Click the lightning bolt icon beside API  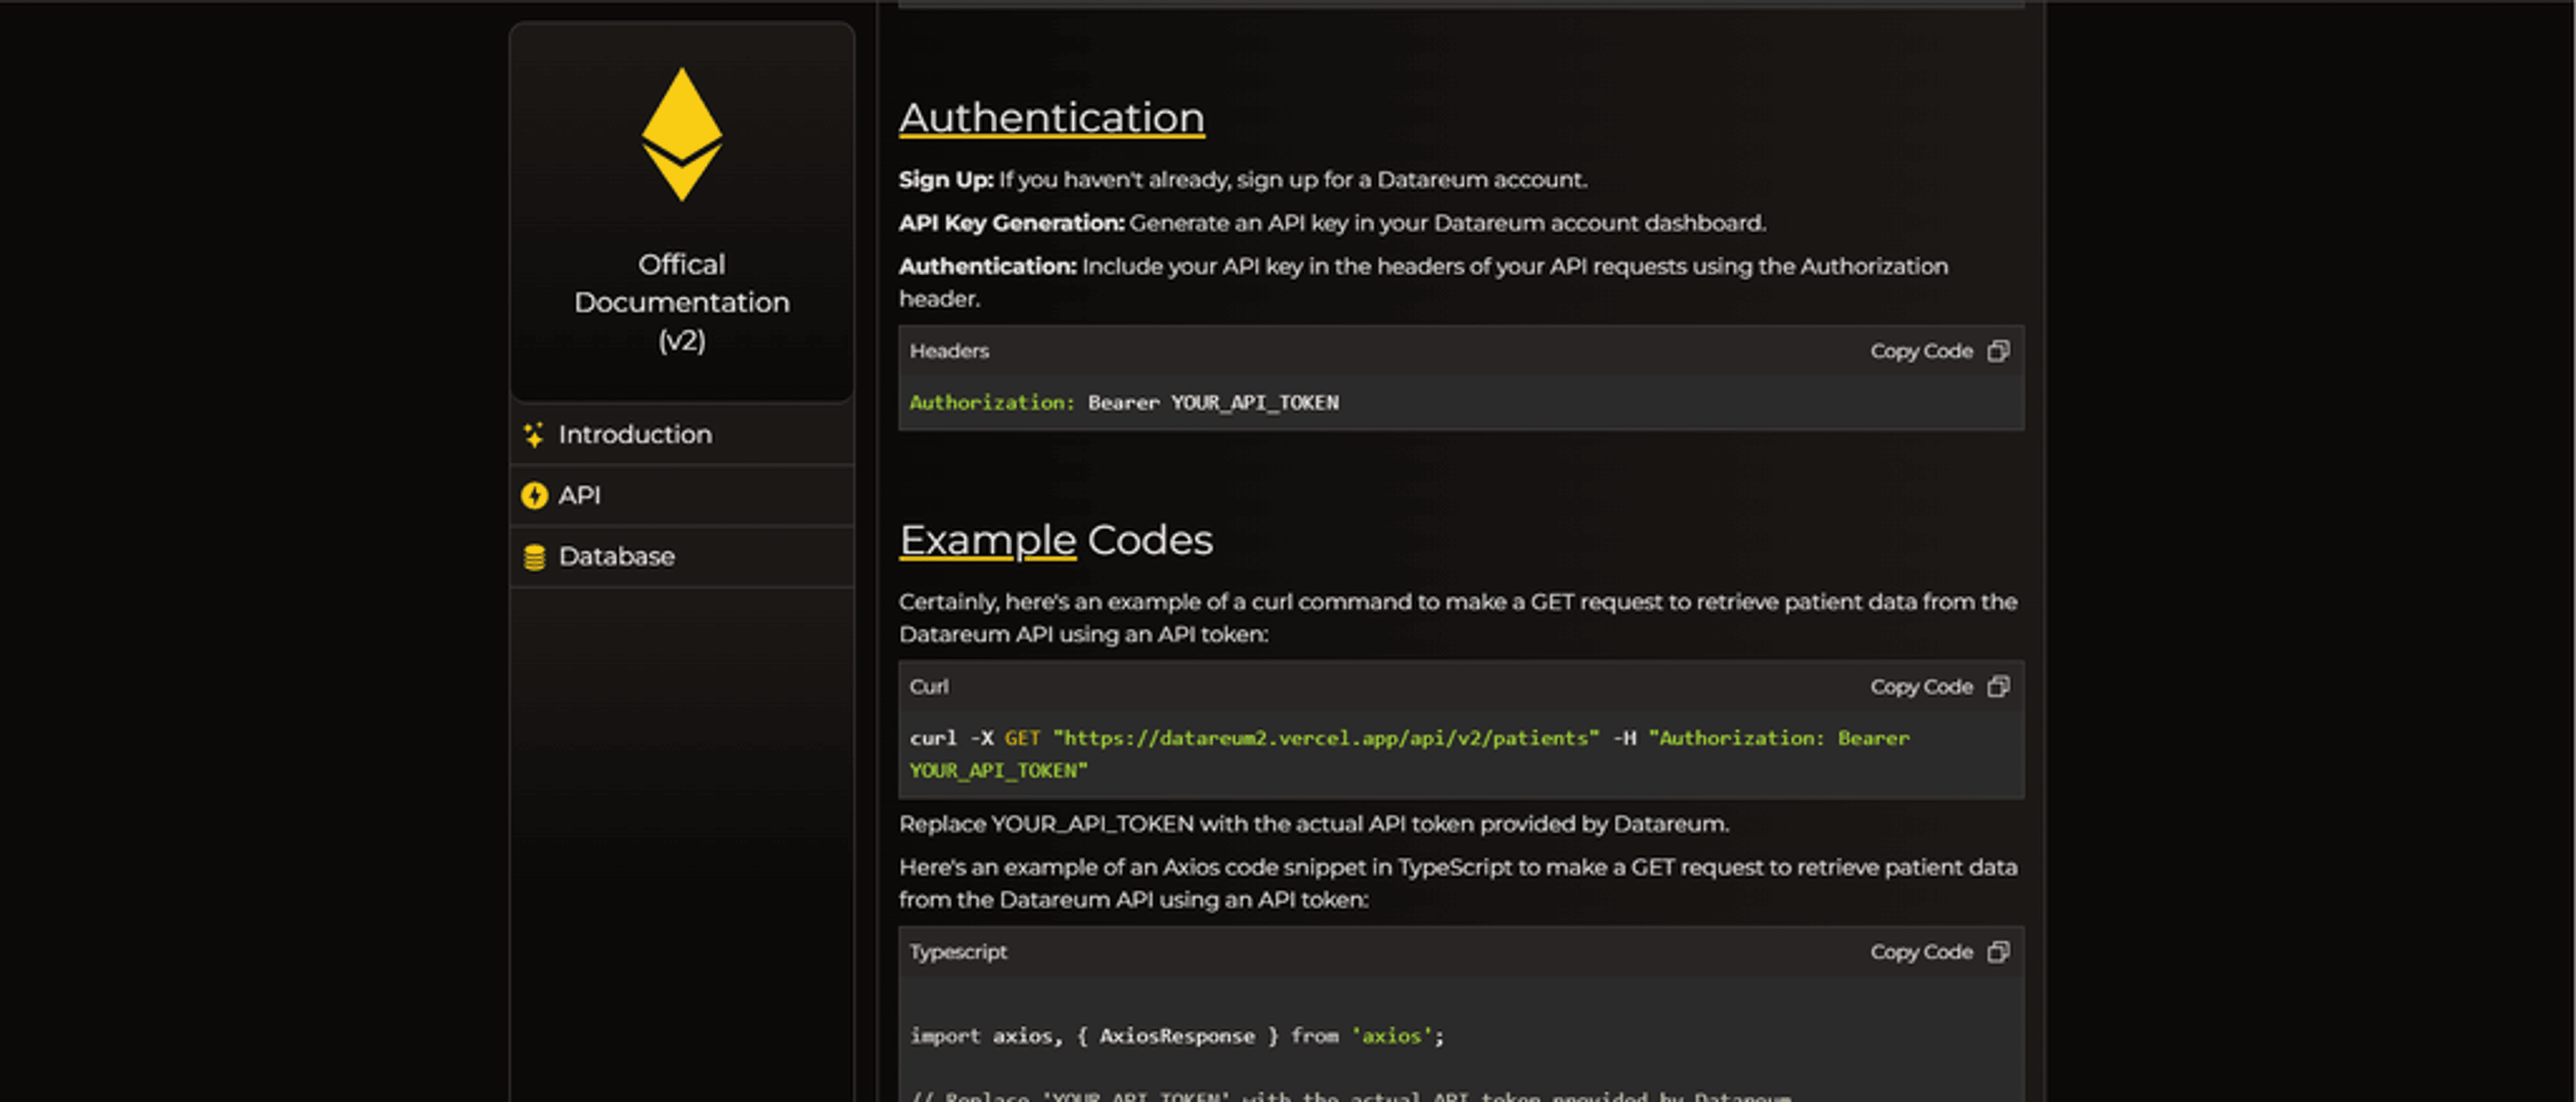pyautogui.click(x=534, y=495)
